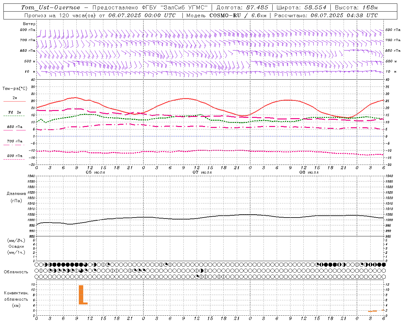Screen dimensions: 402x321
Task: Click the Давление pressure panel label
Action: [16, 194]
